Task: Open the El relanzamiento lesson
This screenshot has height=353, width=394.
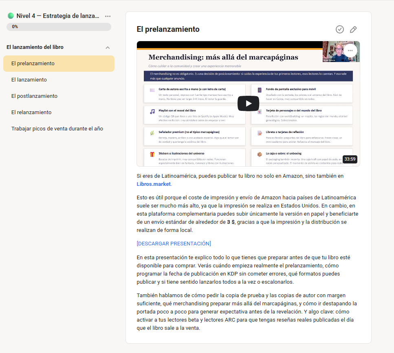Action: (31, 113)
